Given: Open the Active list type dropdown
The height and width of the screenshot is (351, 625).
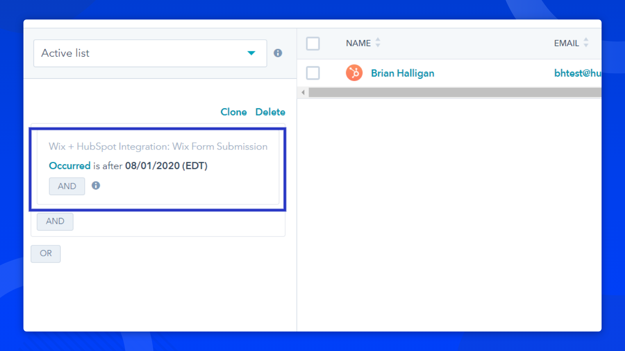Looking at the screenshot, I should tap(150, 53).
